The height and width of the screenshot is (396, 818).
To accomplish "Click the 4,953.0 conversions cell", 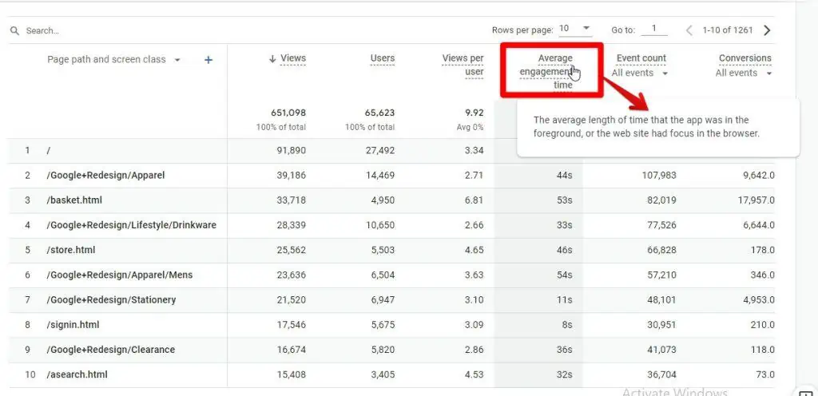I will coord(759,299).
